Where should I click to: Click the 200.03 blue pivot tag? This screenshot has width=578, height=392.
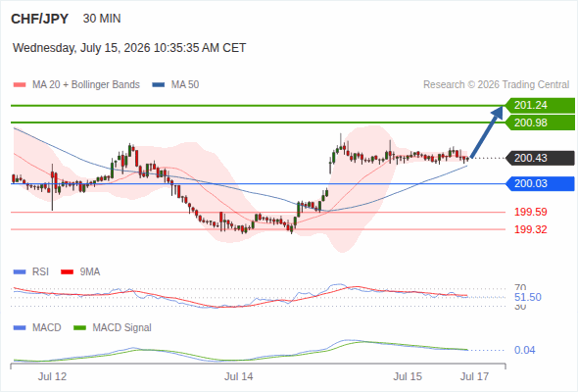(x=540, y=183)
